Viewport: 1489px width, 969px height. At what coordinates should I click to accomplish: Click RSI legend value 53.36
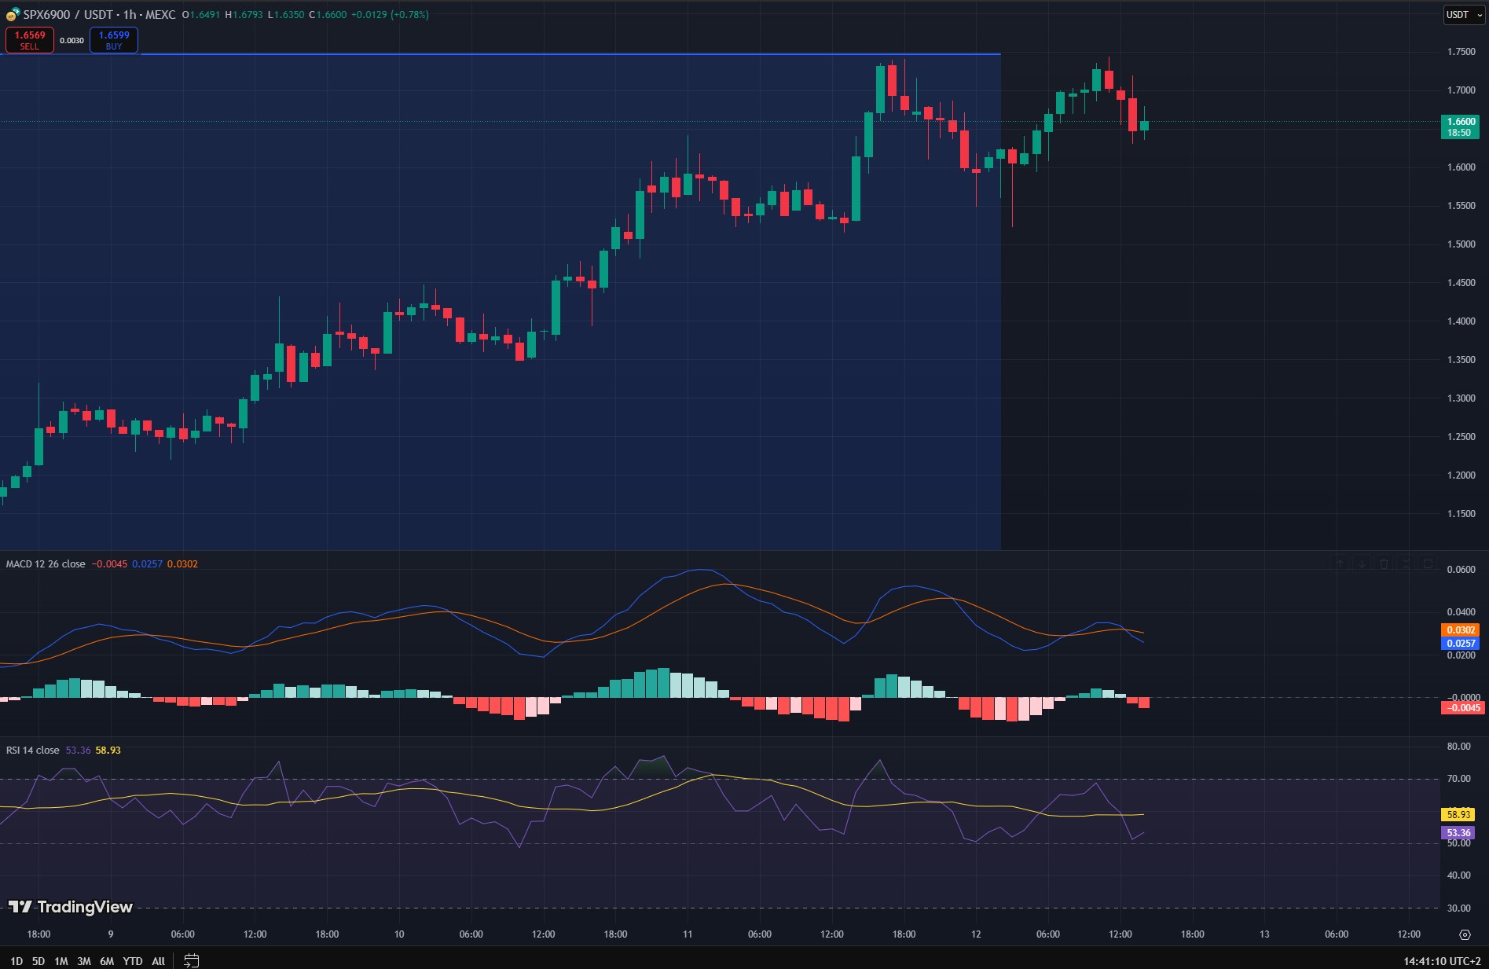[78, 750]
